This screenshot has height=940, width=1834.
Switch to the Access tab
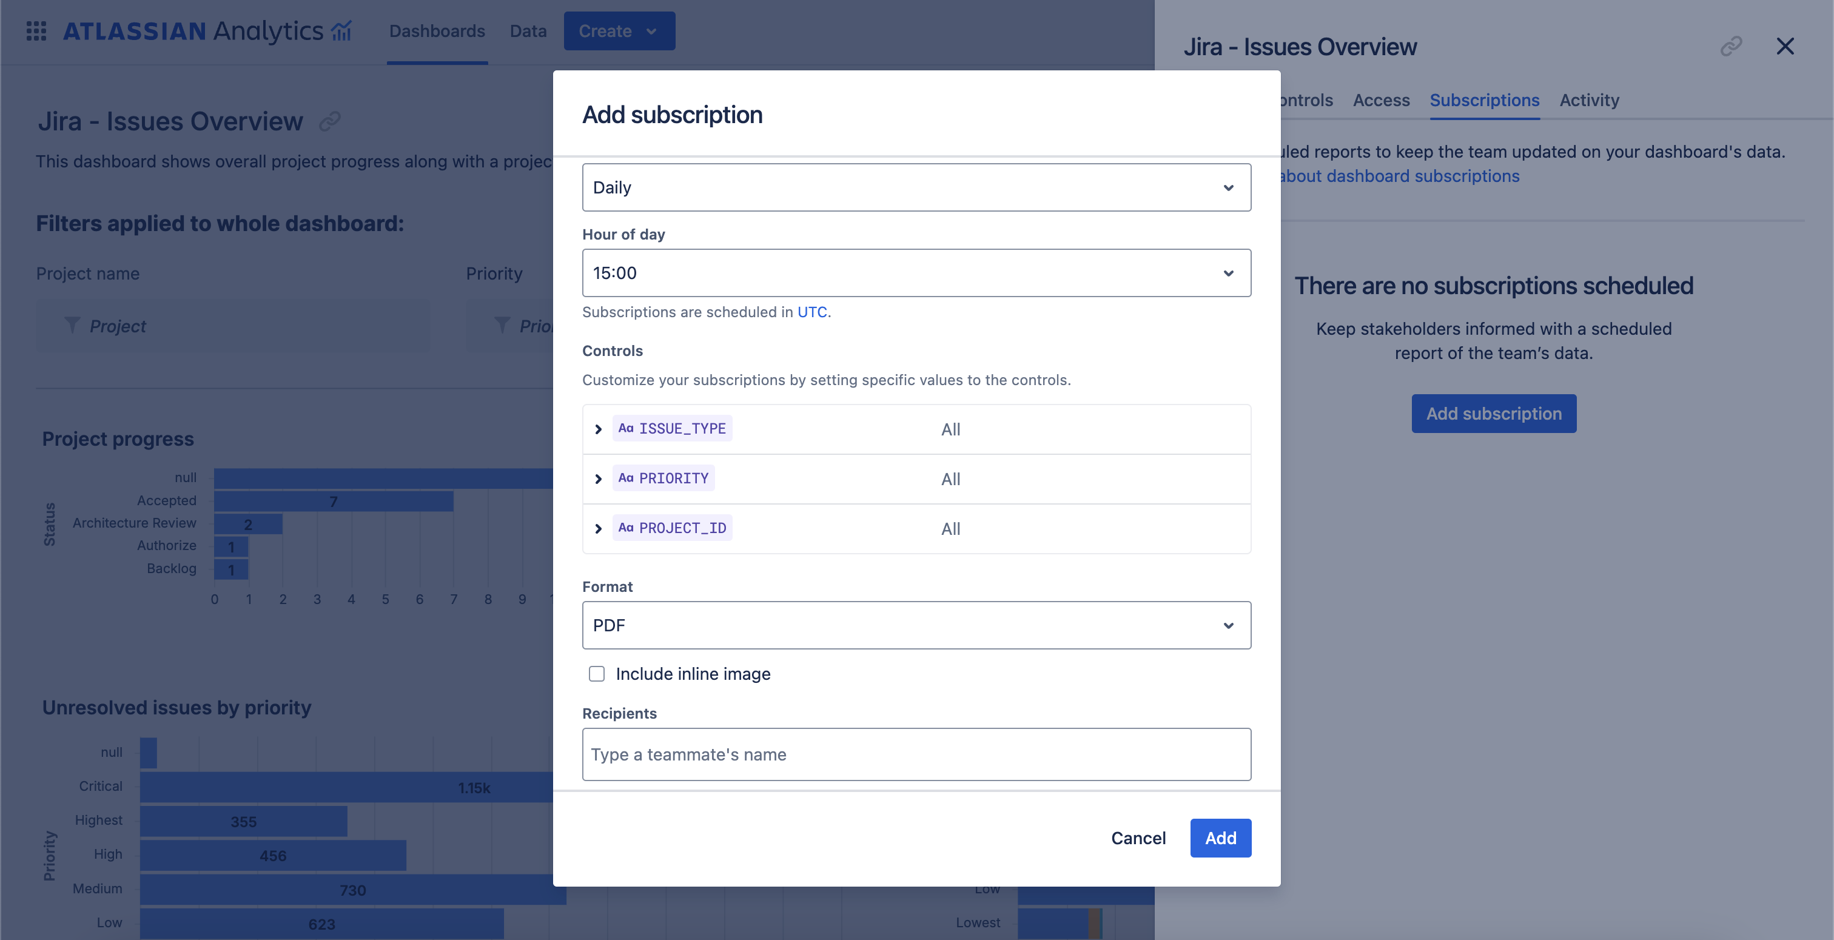1380,101
